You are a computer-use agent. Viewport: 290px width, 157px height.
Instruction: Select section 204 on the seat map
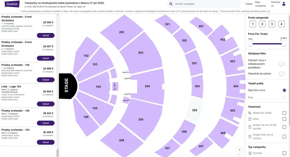click(x=147, y=86)
